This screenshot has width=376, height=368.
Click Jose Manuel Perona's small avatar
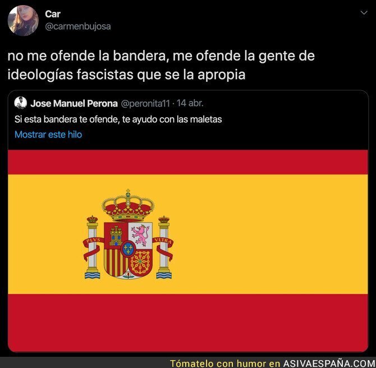pyautogui.click(x=20, y=103)
